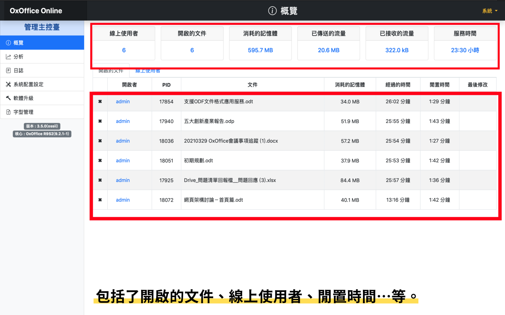Open 系統配置設定 settings page
The image size is (505, 315).
pyautogui.click(x=42, y=84)
